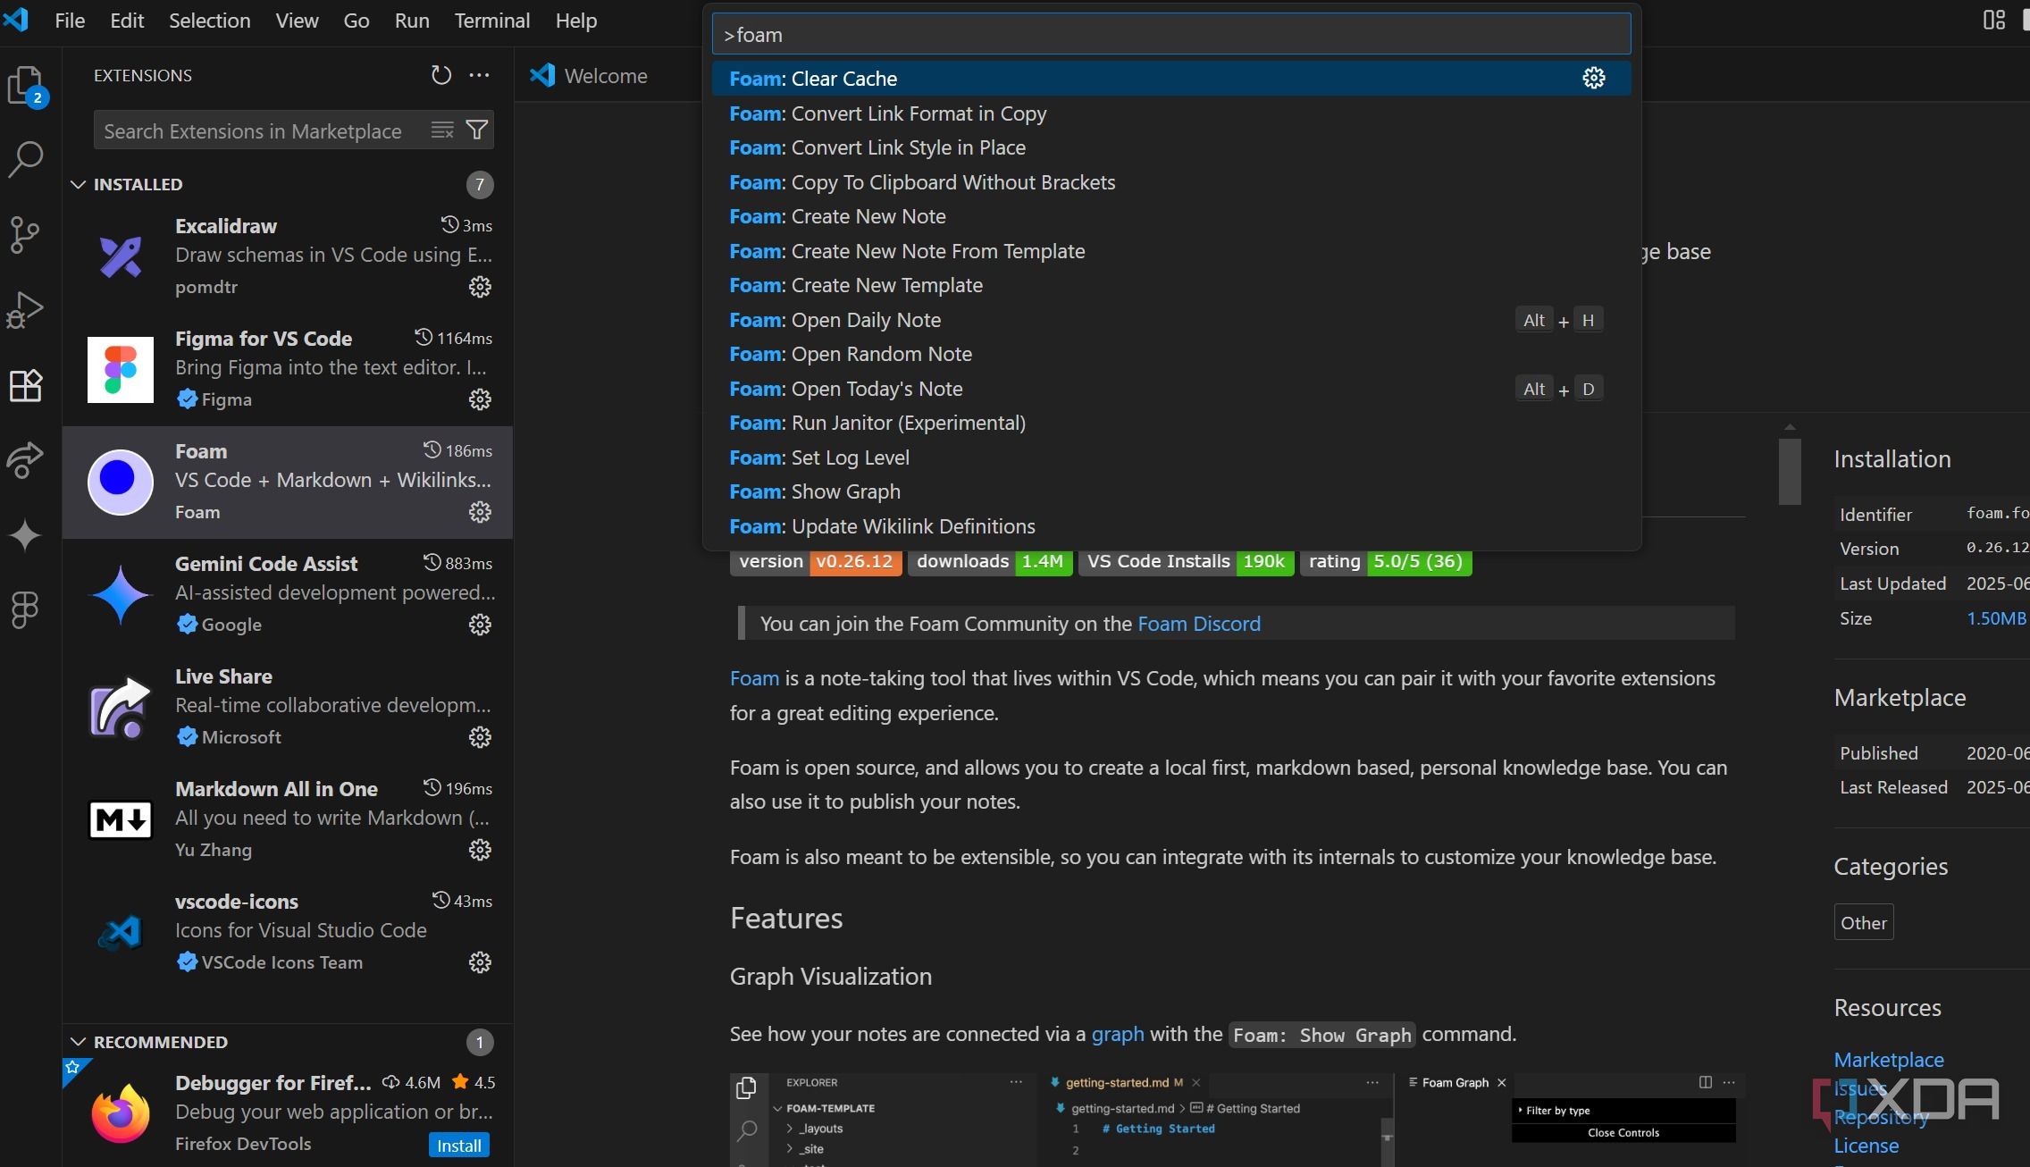Select the Other category tag
The image size is (2030, 1167).
(1863, 923)
